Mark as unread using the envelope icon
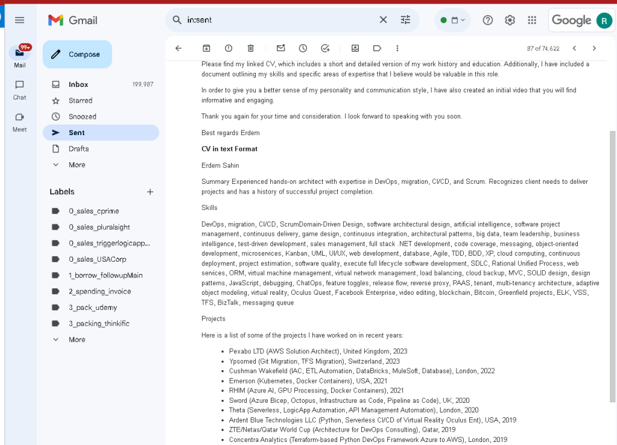The height and width of the screenshot is (445, 617). coord(280,48)
